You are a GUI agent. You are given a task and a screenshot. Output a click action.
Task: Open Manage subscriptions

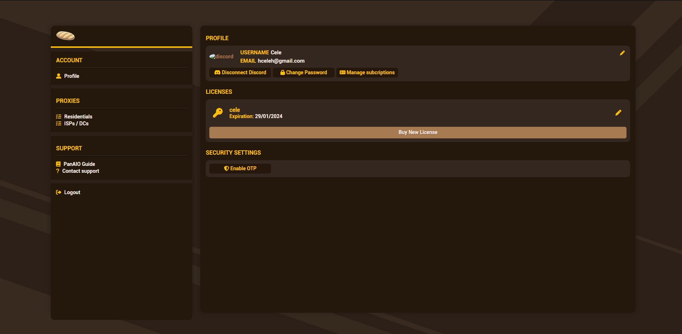pos(367,72)
